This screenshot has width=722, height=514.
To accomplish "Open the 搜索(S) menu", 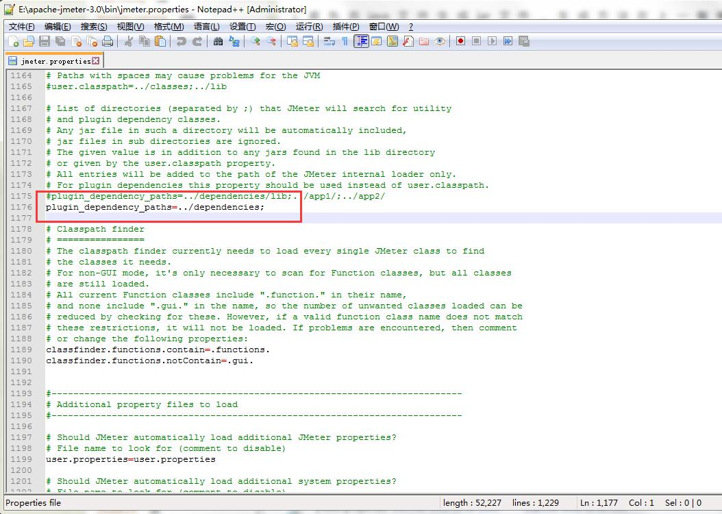I will click(94, 27).
